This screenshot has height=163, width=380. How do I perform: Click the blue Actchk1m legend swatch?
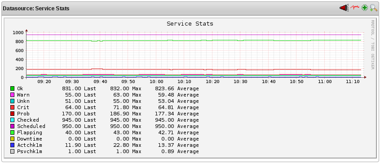click(x=13, y=145)
